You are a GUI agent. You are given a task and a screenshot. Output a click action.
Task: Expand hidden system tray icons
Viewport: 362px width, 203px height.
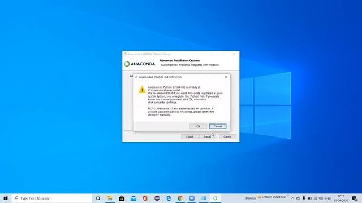292,198
